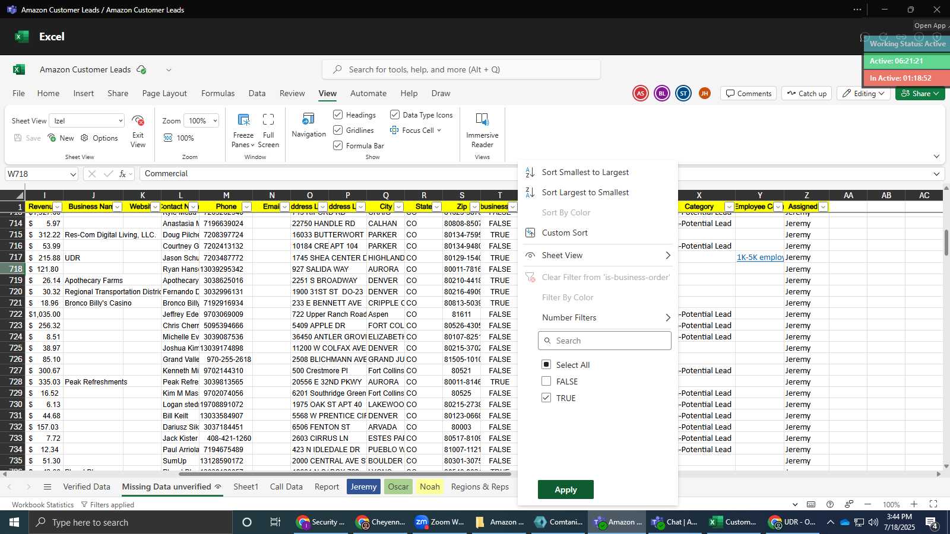Screen dimensions: 950x534
Task: Uncheck the TRUE filter value
Action: 546,398
